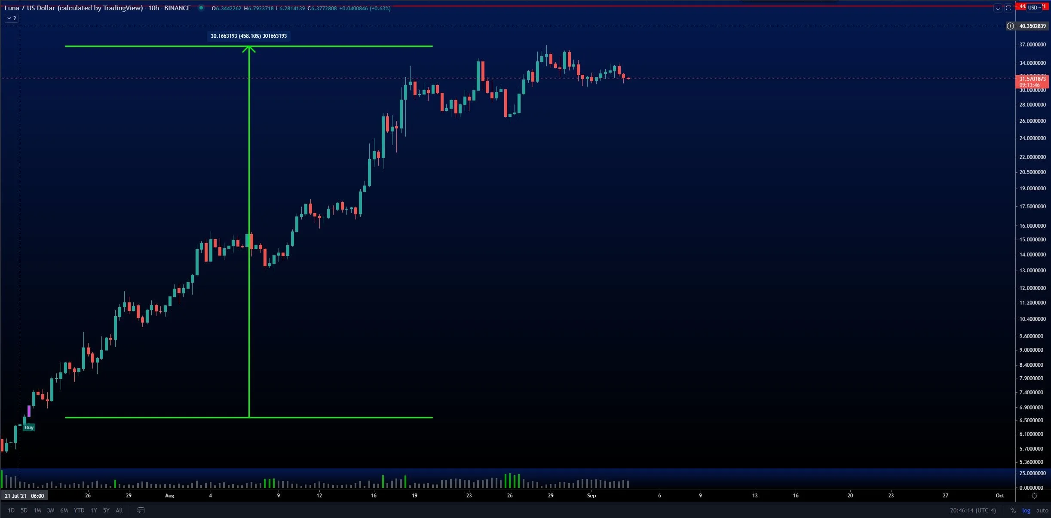Select the YTD date range

[x=79, y=510]
